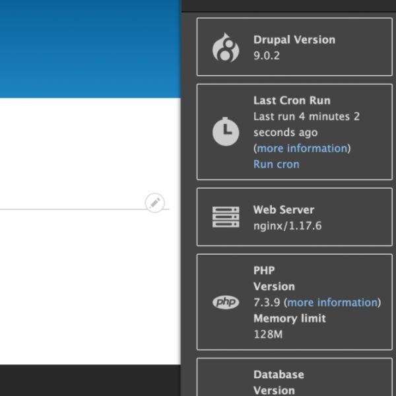The width and height of the screenshot is (396, 396).
Task: Select PHP version value 7.3.9
Action: pos(267,302)
